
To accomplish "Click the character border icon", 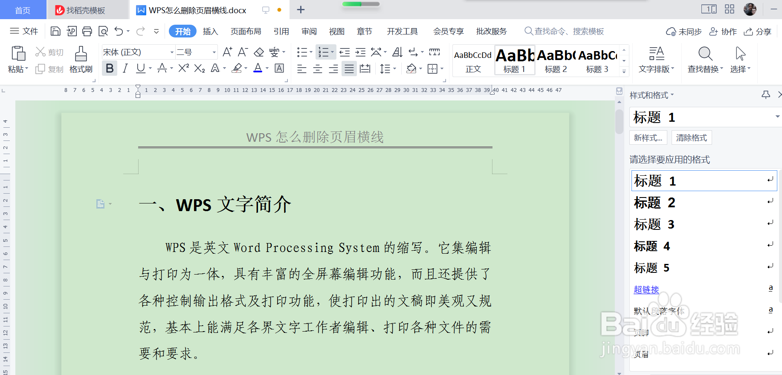I will tap(279, 68).
